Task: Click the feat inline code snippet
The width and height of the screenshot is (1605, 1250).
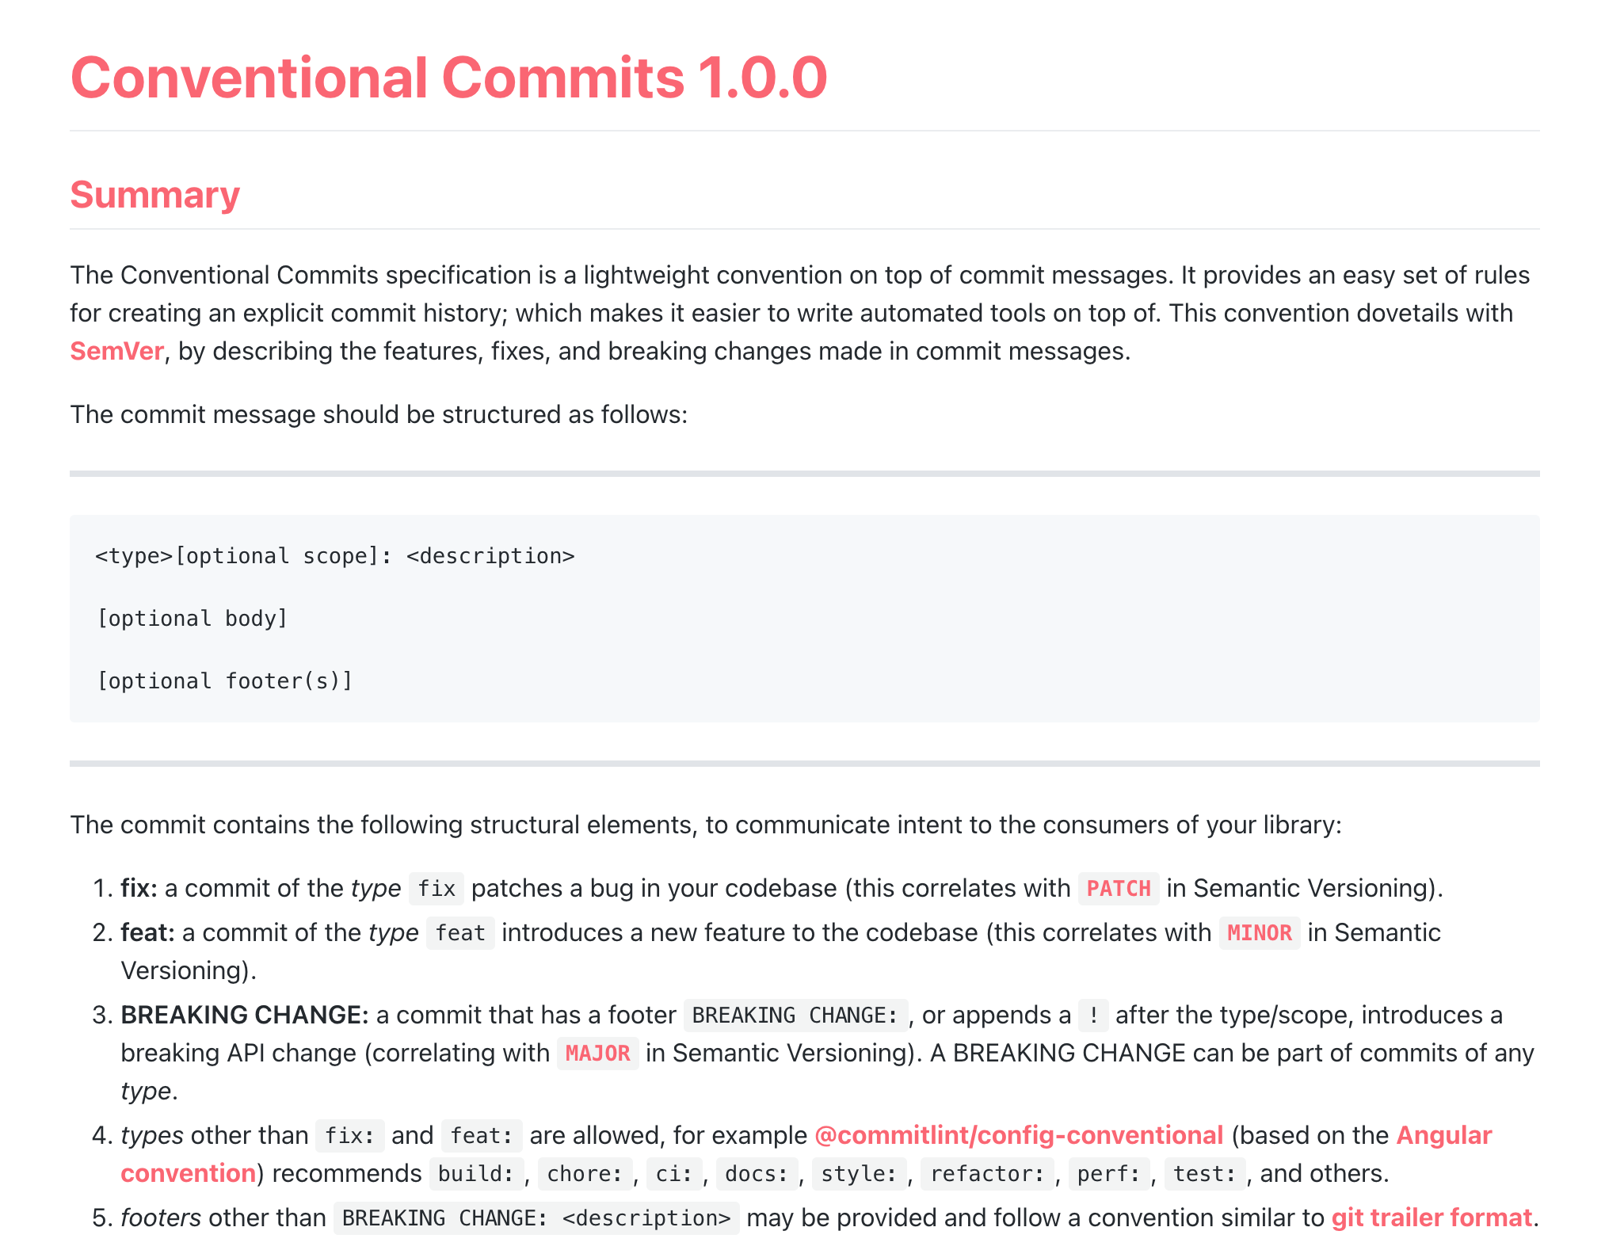Action: click(x=459, y=933)
